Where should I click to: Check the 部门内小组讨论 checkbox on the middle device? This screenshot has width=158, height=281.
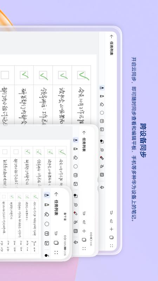click(x=16, y=152)
